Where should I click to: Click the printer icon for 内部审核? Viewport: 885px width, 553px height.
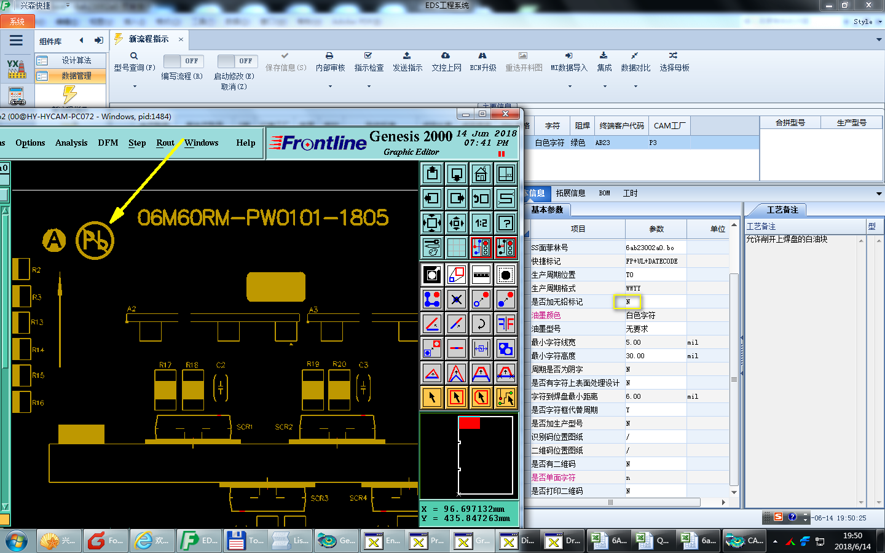329,55
